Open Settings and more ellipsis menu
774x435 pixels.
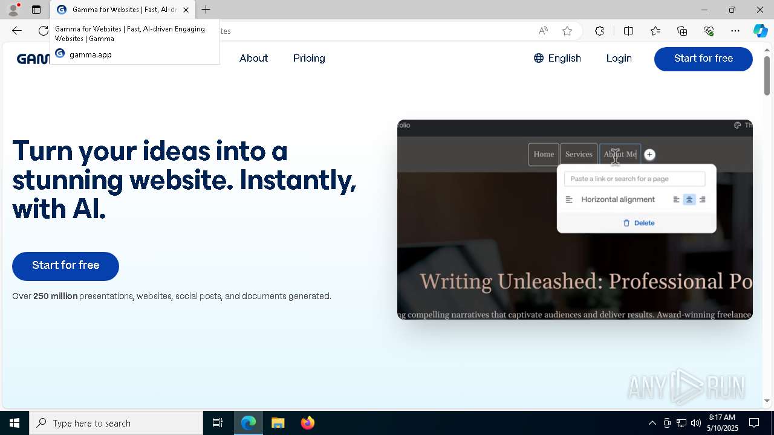tap(735, 31)
